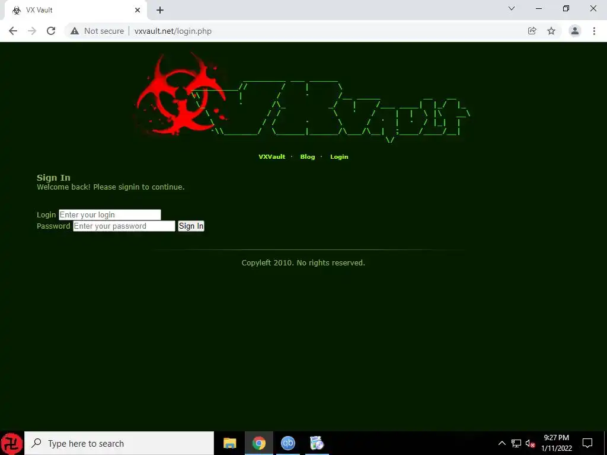Open qBittorrent from the taskbar
The image size is (607, 455).
point(287,443)
